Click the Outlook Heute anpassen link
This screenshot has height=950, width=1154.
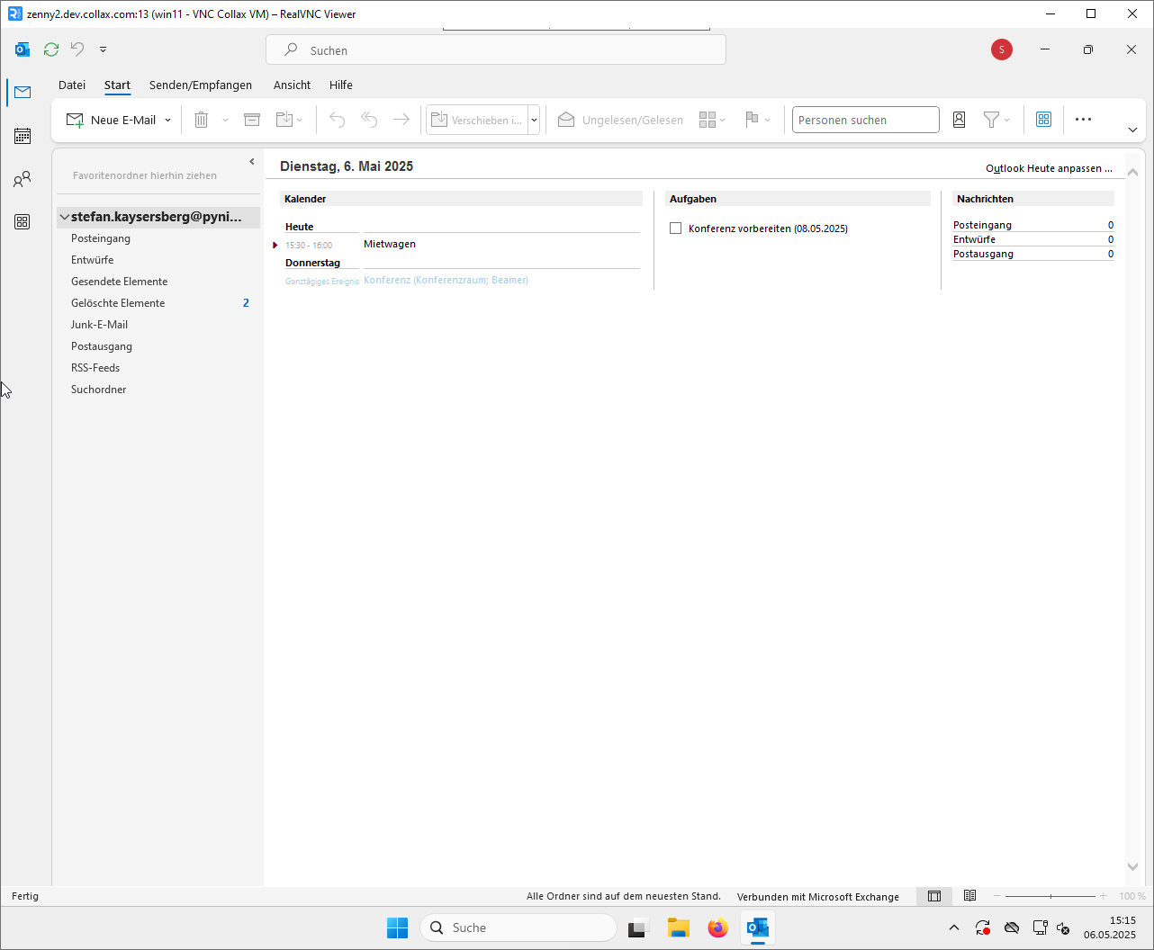1048,168
